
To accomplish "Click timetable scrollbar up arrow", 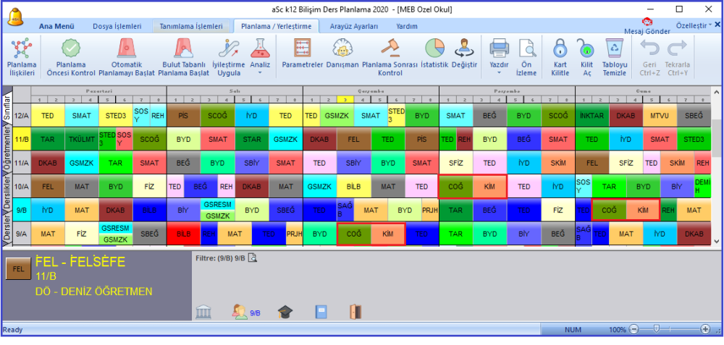I will tap(716, 90).
